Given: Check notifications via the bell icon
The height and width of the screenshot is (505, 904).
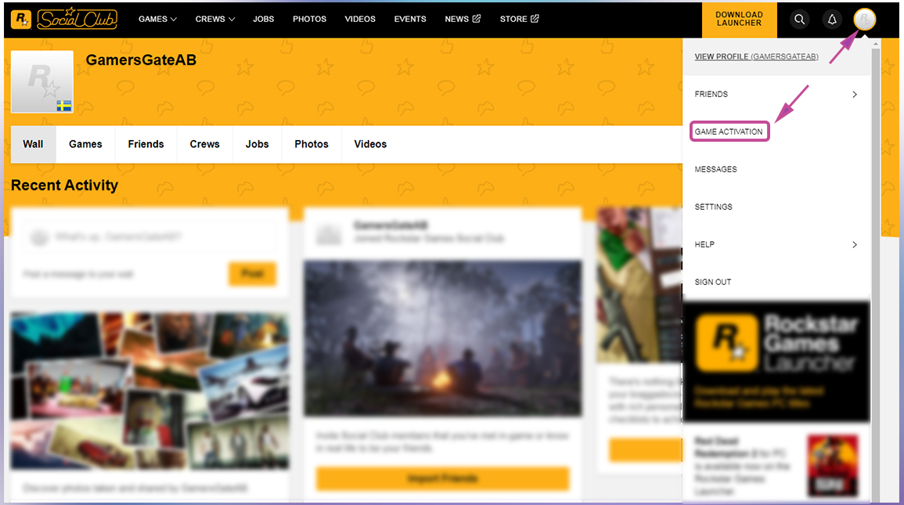Looking at the screenshot, I should click(x=832, y=19).
